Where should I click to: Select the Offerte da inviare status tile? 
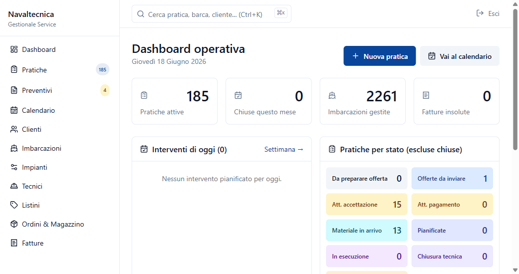pyautogui.click(x=452, y=178)
